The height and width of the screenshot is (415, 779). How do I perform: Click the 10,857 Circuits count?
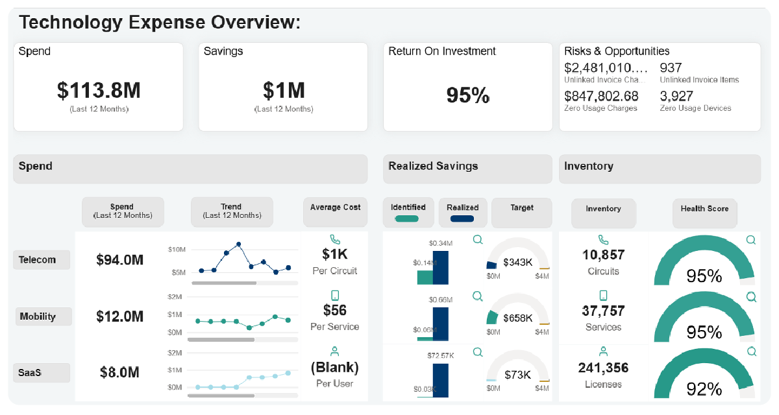point(604,255)
